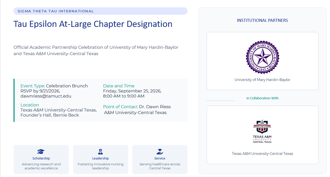This screenshot has width=330, height=177.
Task: Click the Dr. Dawn Riess contact name
Action: [155, 107]
